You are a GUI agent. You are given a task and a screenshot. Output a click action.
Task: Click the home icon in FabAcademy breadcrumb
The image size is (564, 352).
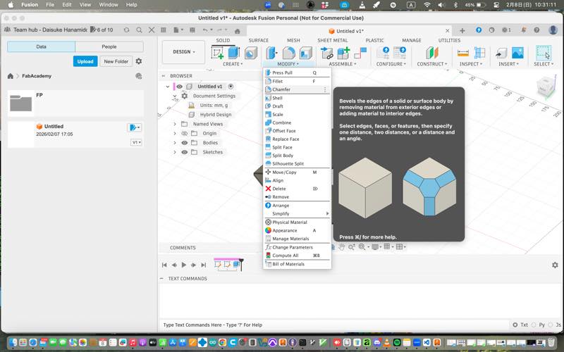pyautogui.click(x=11, y=76)
